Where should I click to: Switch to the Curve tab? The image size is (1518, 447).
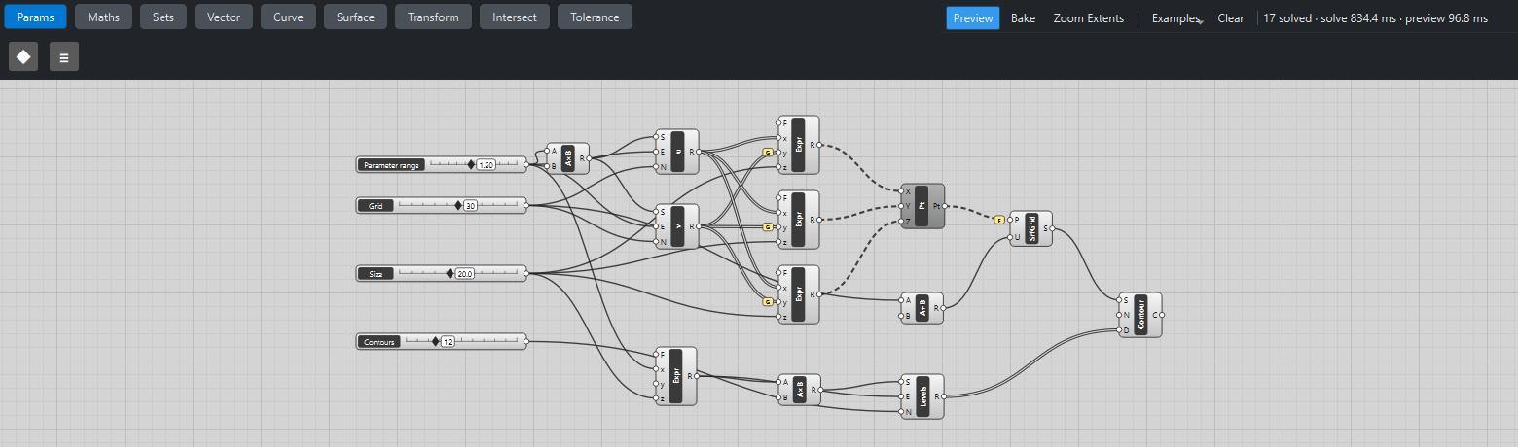pos(288,17)
